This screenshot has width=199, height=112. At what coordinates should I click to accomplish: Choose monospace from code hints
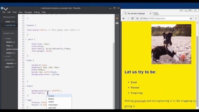tap(59, 105)
